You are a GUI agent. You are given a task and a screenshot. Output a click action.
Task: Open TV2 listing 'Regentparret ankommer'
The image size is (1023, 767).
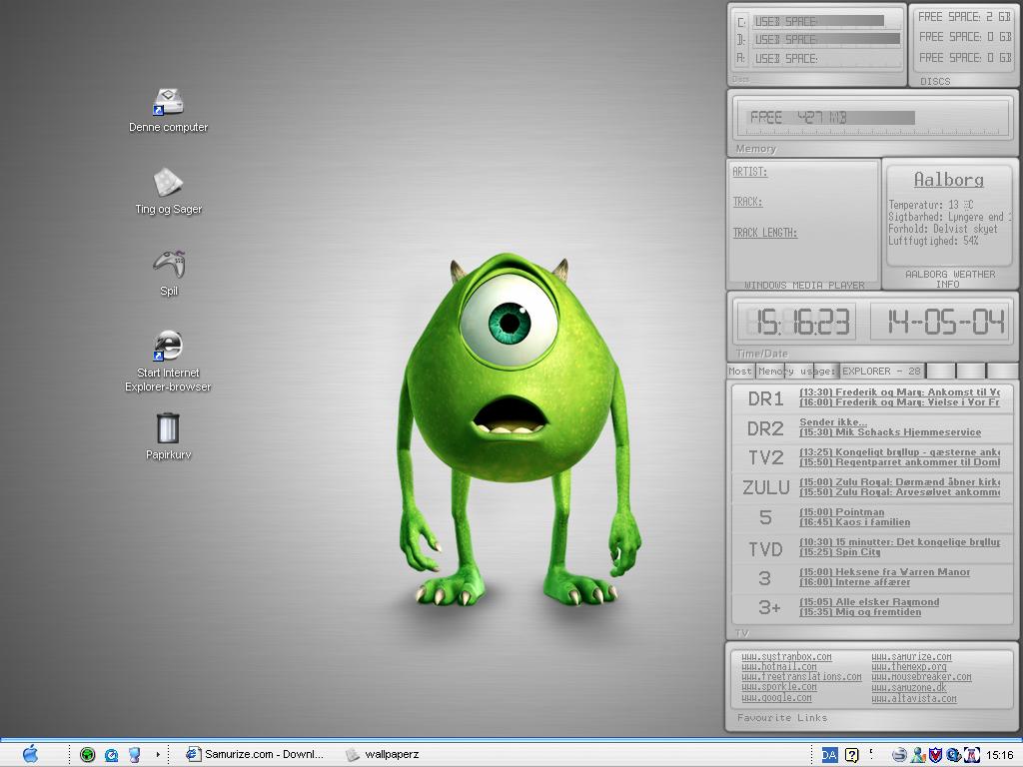click(900, 462)
